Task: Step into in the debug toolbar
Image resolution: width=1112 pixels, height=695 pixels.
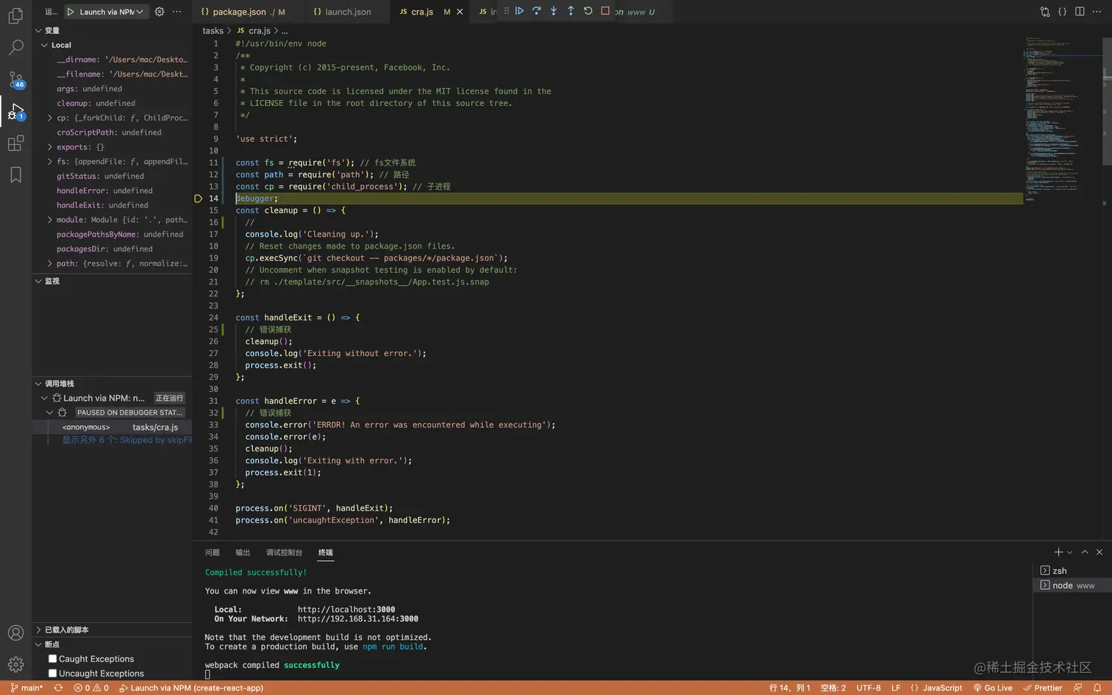Action: tap(554, 11)
